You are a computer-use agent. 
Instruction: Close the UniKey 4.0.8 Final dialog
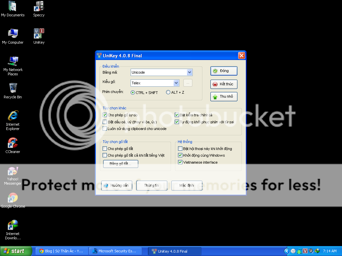(x=241, y=56)
